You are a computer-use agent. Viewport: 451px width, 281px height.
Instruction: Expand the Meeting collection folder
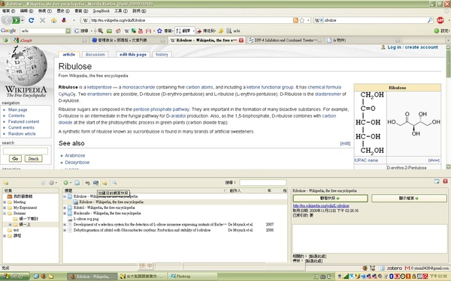tap(5, 202)
